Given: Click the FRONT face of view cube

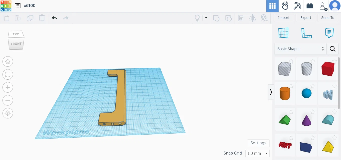Looking at the screenshot, I should coord(16,44).
